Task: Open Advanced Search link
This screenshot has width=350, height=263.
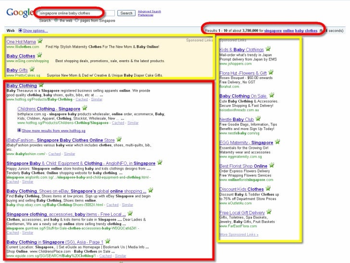Action: (150, 12)
